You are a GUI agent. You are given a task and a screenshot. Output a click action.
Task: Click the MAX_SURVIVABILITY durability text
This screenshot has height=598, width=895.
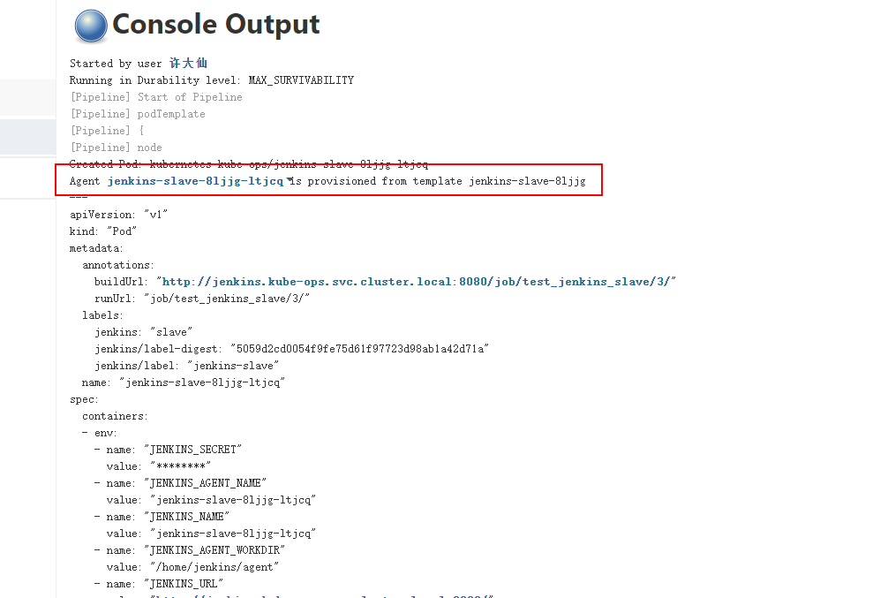click(301, 80)
